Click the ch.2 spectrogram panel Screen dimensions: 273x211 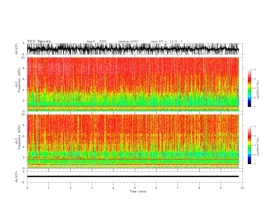[x=133, y=141]
